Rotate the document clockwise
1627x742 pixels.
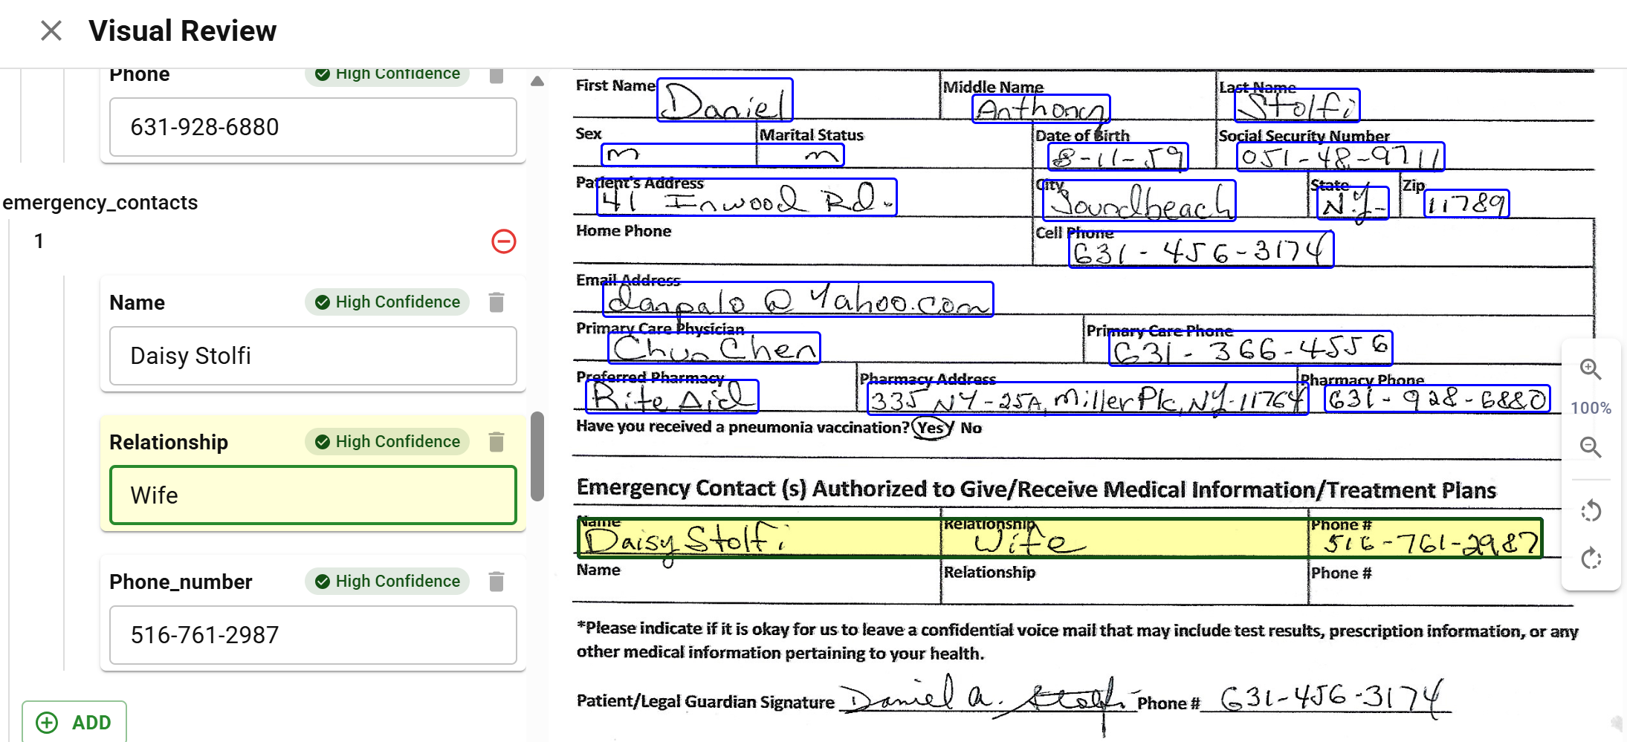tap(1591, 559)
